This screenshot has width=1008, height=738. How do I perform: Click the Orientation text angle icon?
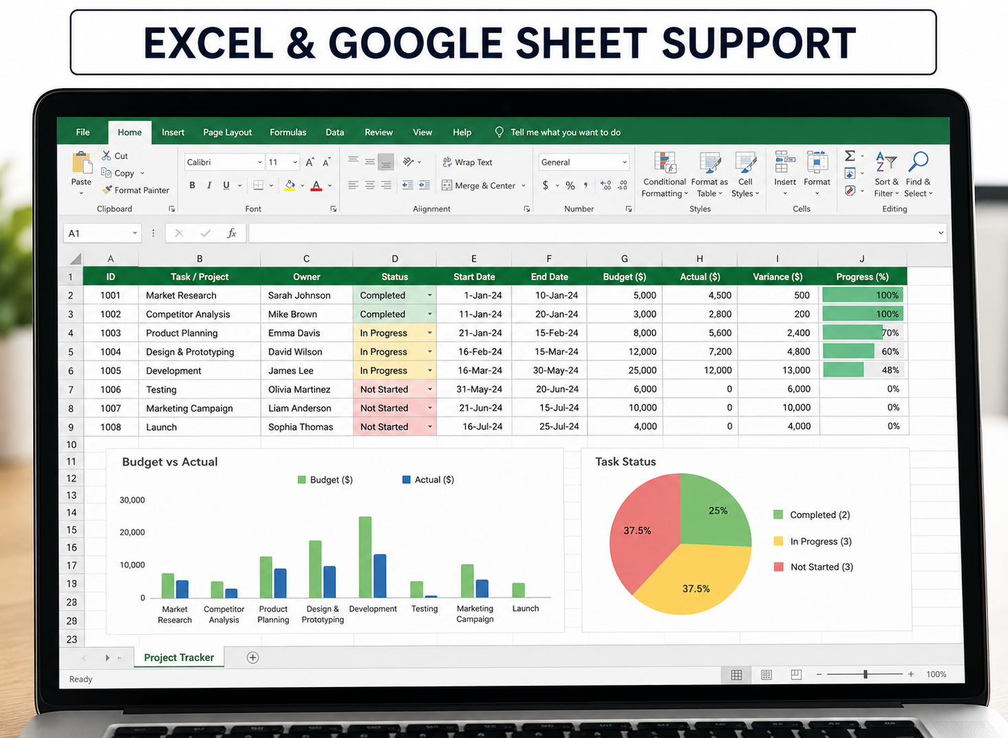pyautogui.click(x=409, y=162)
